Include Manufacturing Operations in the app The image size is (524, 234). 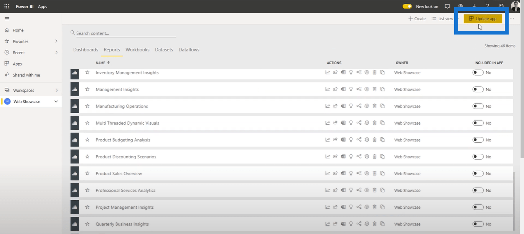pos(478,106)
